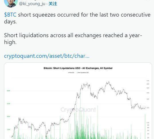Click the @ki_young_ju handle
154x139 pixels.
pos(32,4)
